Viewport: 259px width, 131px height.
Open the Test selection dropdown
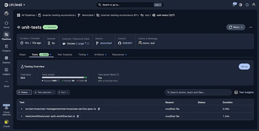click(44, 92)
